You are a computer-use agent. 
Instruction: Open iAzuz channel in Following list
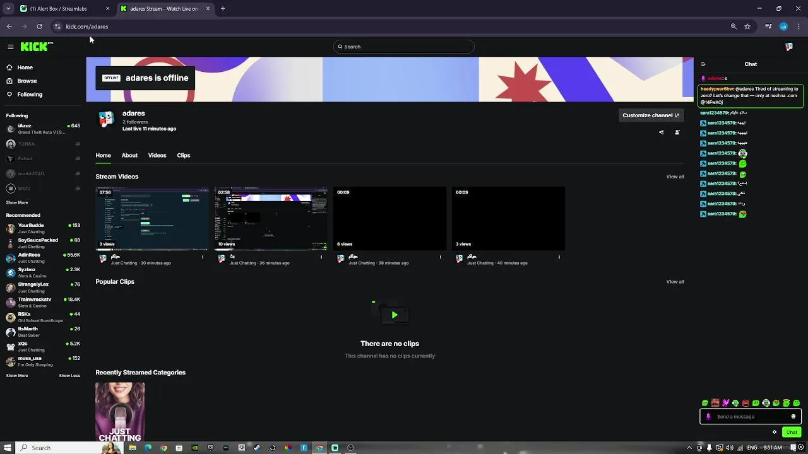click(x=43, y=129)
